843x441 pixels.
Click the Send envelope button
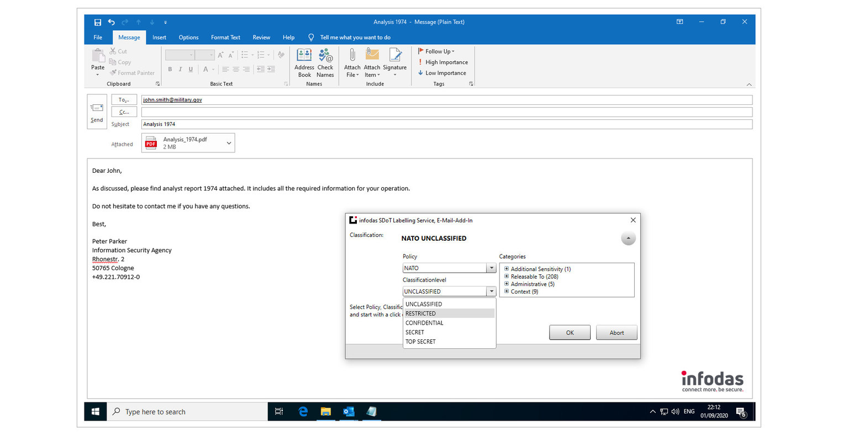coord(97,111)
